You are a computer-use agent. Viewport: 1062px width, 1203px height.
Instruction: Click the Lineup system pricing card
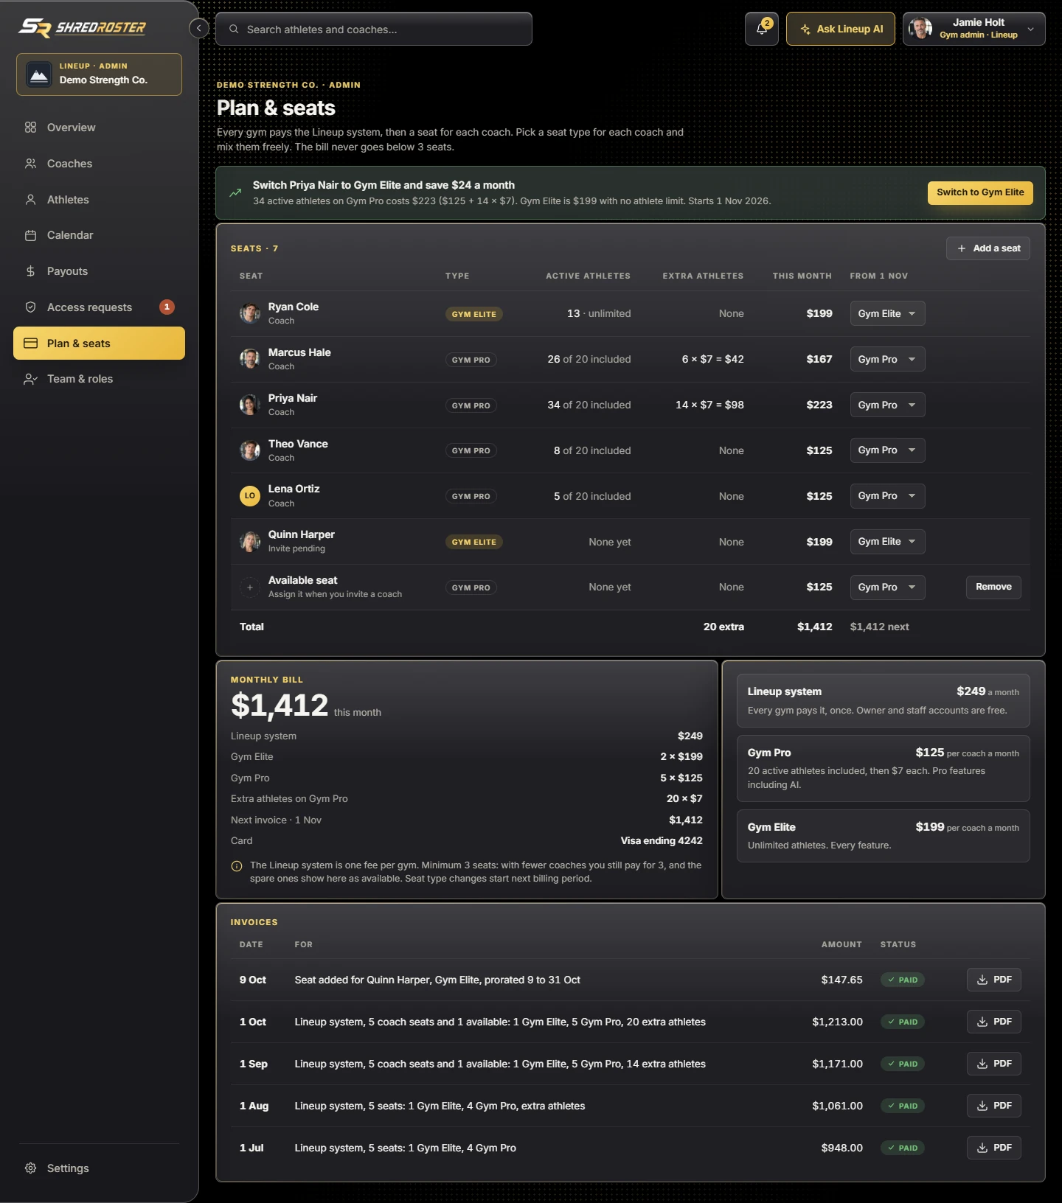[x=884, y=701]
